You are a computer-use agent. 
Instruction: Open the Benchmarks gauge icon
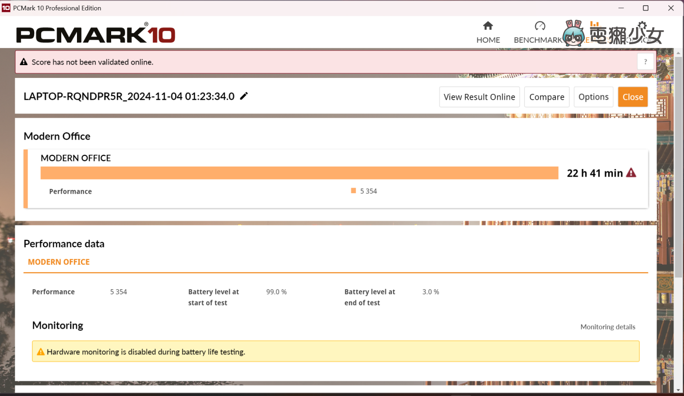(x=540, y=26)
